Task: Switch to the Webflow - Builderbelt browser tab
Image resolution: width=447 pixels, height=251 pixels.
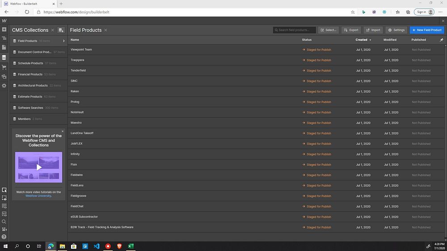Action: (30, 4)
